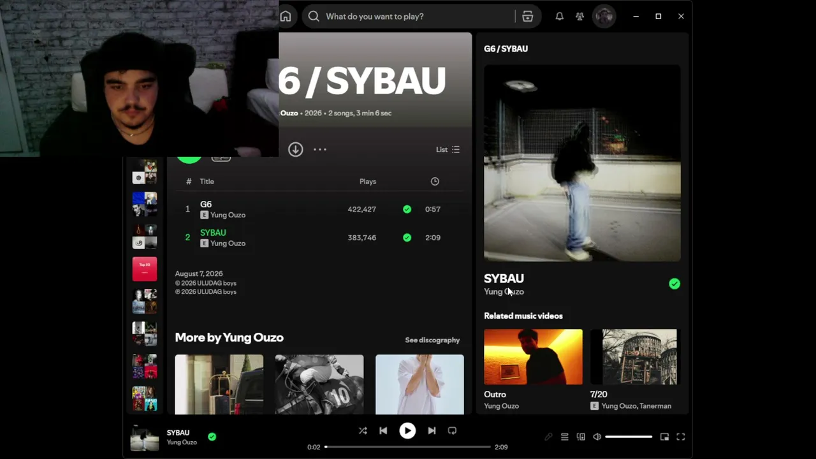Toggle saved checkmark in bottom player bar
This screenshot has width=816, height=459.
point(212,437)
